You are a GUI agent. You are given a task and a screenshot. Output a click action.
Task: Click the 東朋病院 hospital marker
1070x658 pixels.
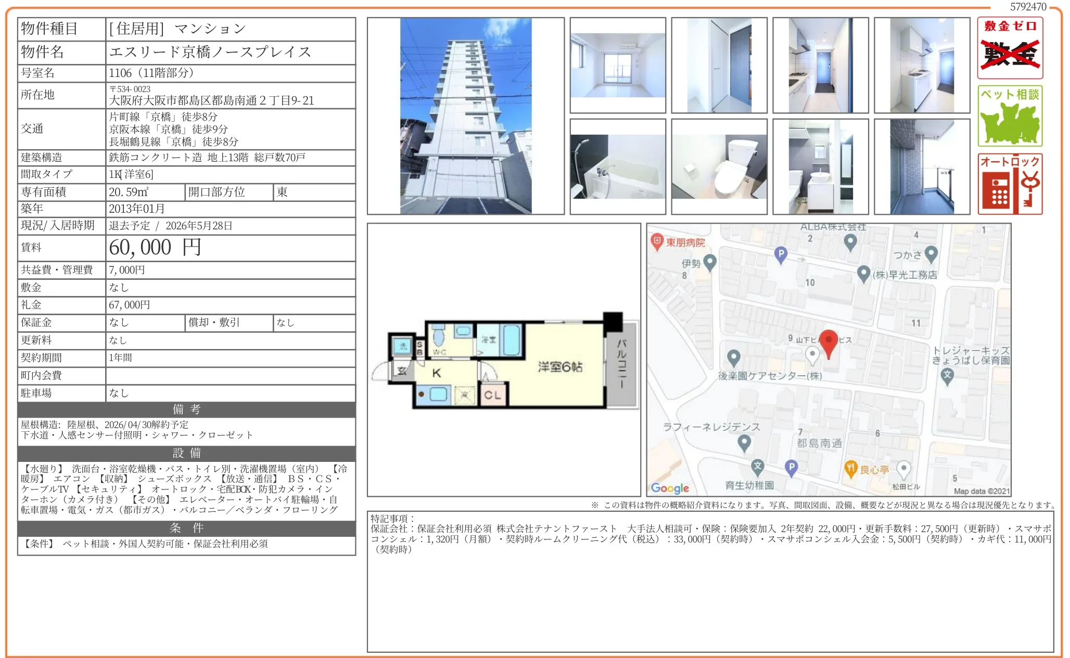click(x=657, y=241)
